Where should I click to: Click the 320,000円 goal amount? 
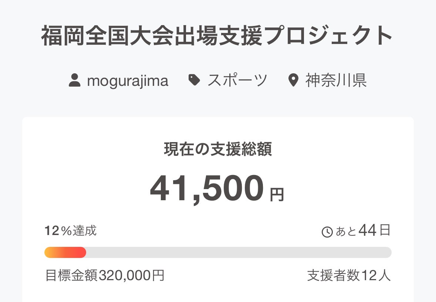coord(131,275)
